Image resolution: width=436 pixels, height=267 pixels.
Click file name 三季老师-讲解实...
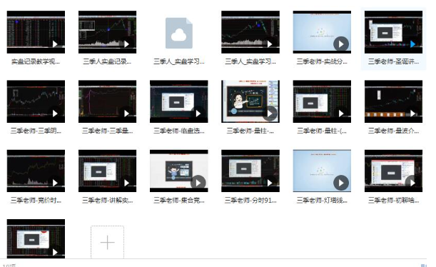(x=107, y=200)
